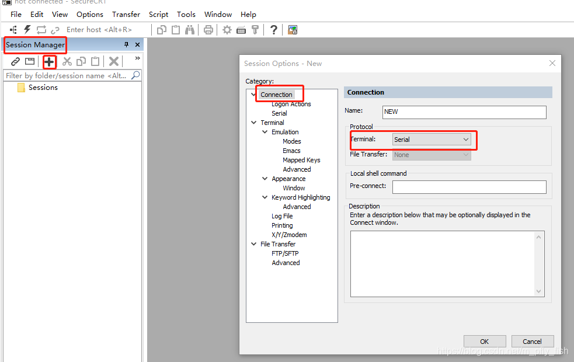This screenshot has width=574, height=362.
Task: Collapse the Terminal category node
Action: 253,123
